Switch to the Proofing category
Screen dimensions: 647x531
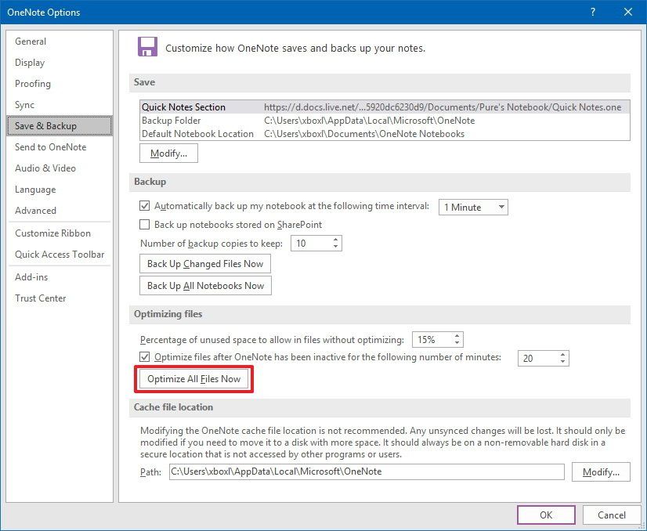[32, 83]
